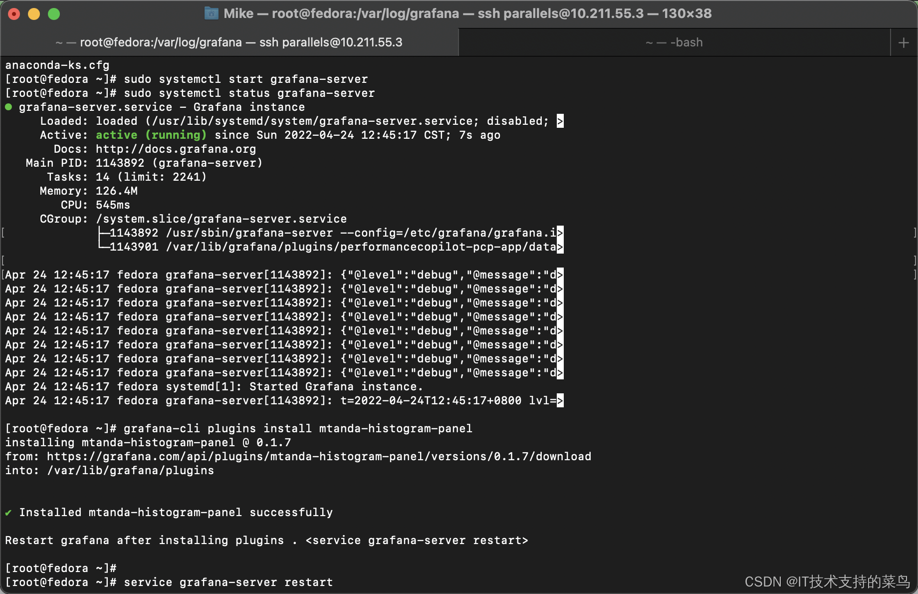Click the 'active (running)' status text
The width and height of the screenshot is (918, 594).
151,135
